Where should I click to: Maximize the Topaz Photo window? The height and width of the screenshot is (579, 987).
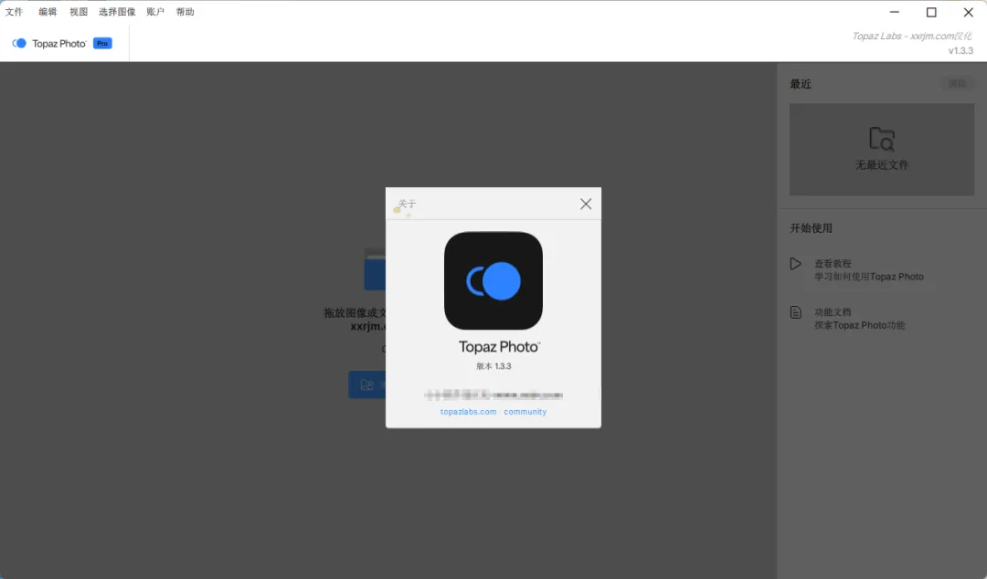[x=931, y=12]
